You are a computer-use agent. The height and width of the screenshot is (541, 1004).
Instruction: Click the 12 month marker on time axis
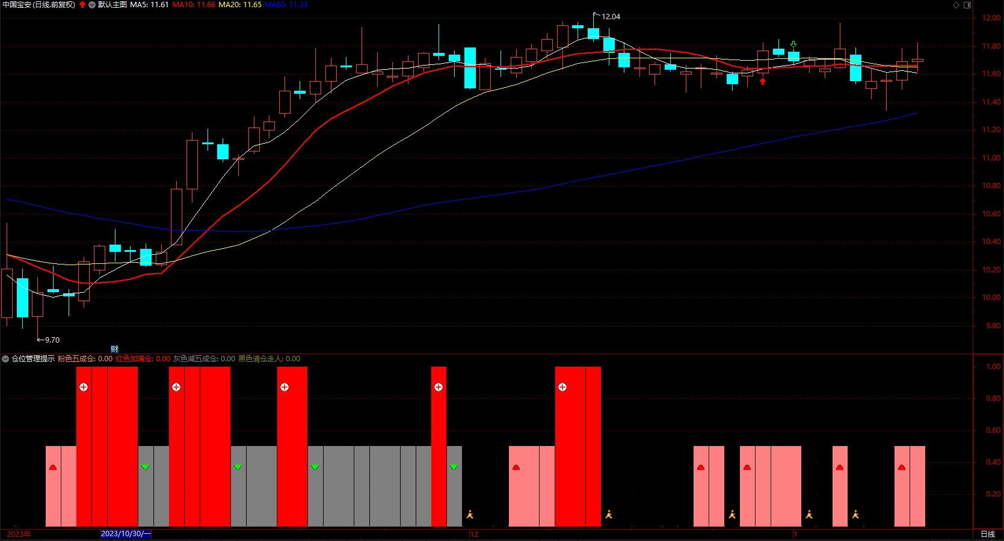coord(474,534)
